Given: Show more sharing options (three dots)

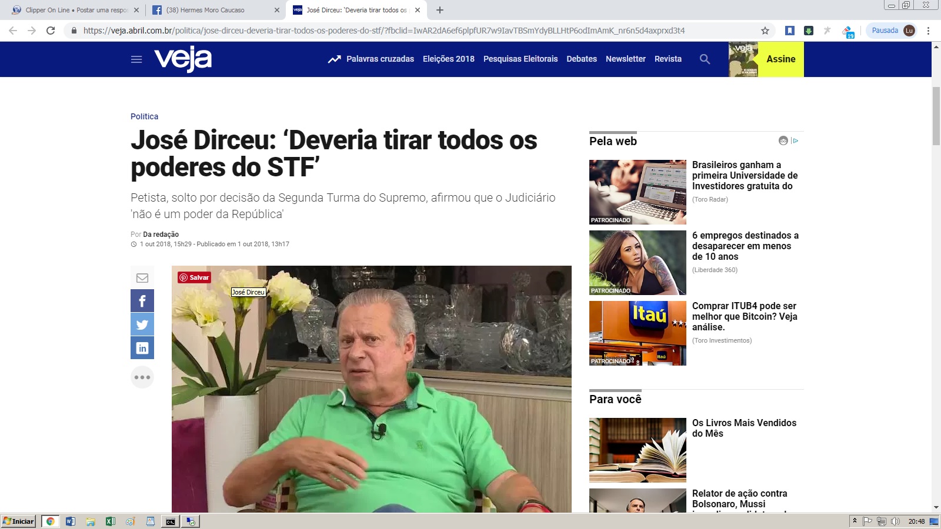Looking at the screenshot, I should click(x=142, y=377).
